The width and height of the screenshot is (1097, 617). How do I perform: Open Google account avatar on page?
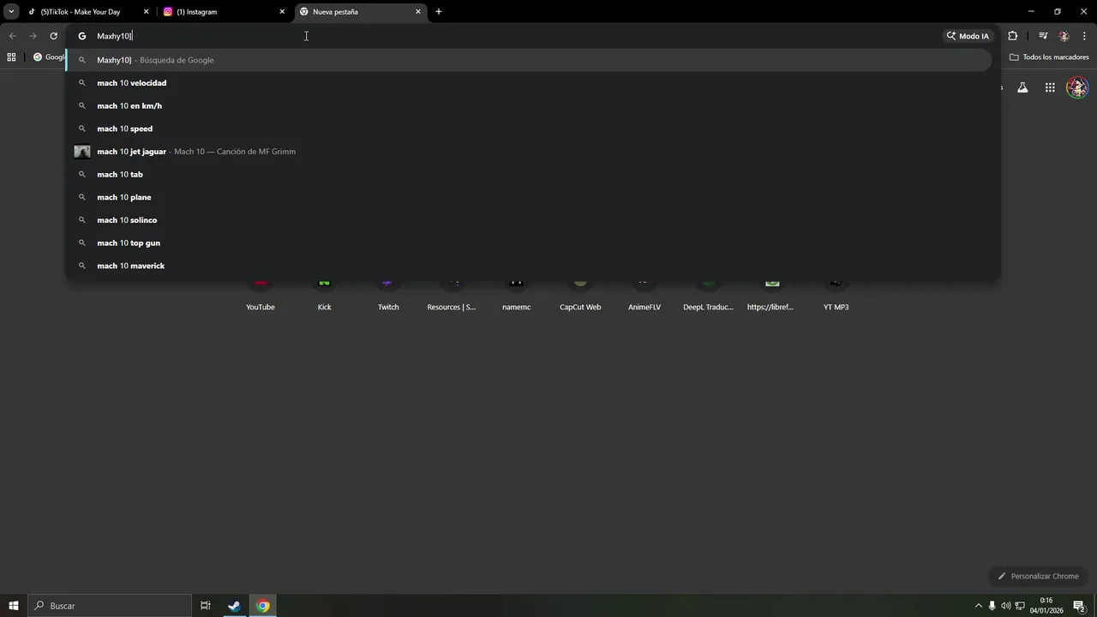click(1077, 87)
